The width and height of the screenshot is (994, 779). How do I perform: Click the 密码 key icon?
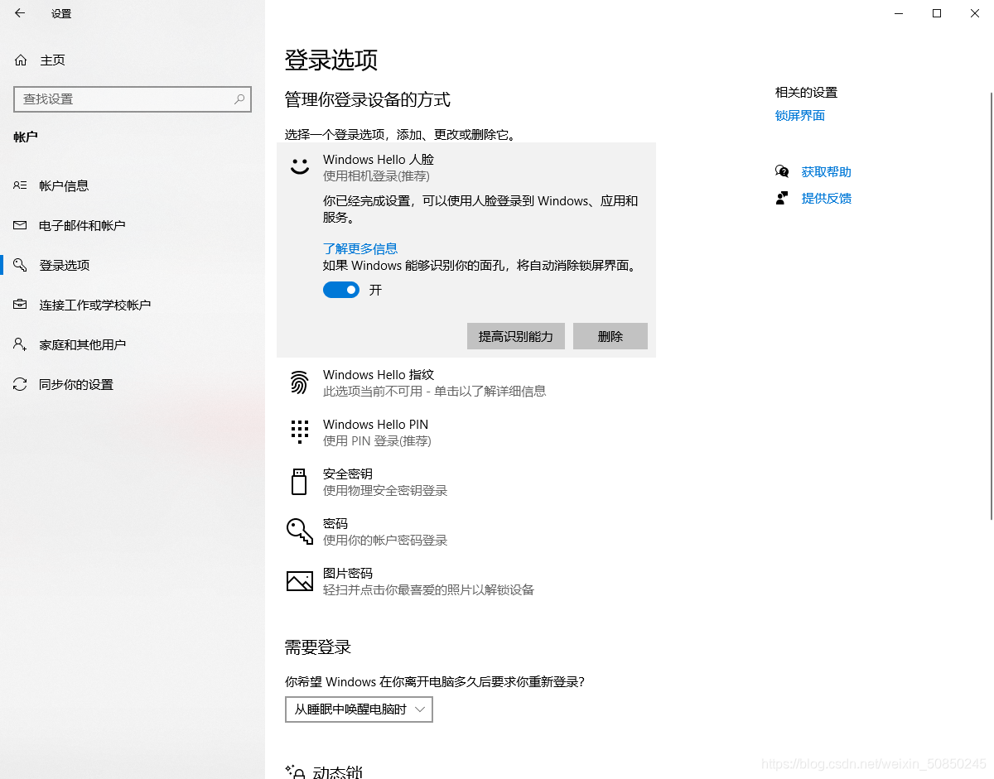299,531
